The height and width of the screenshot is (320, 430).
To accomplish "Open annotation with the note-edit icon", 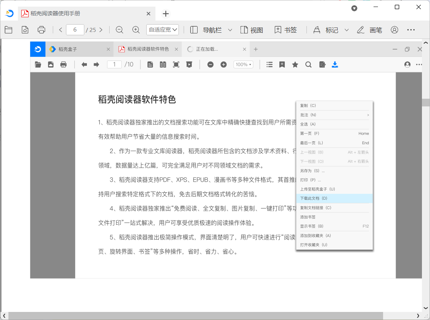I will point(321,64).
